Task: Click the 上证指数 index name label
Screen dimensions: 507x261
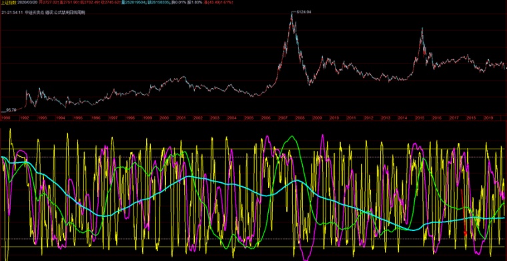Action: click(x=9, y=3)
